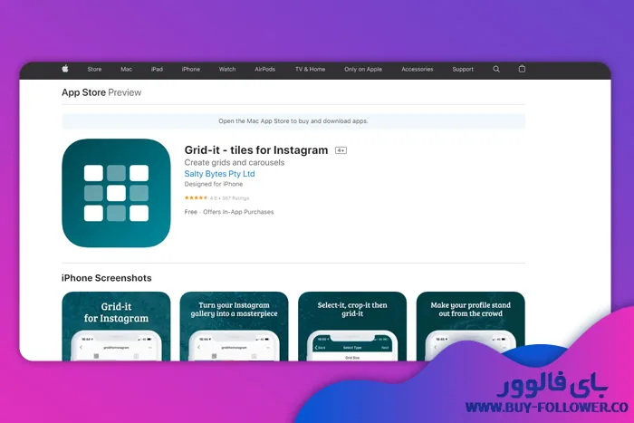Select the Free Offers In-App Purchases text
The image size is (634, 423).
tap(229, 212)
